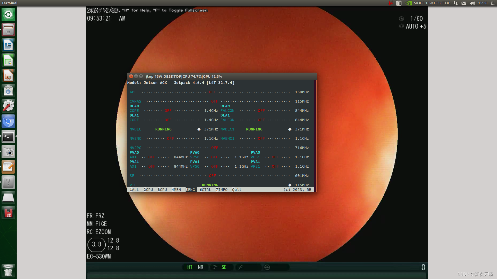Switch to the 1ALL tab
This screenshot has width=497, height=279.
click(x=134, y=190)
